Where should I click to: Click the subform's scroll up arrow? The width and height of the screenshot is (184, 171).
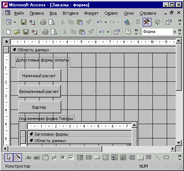coord(134,125)
